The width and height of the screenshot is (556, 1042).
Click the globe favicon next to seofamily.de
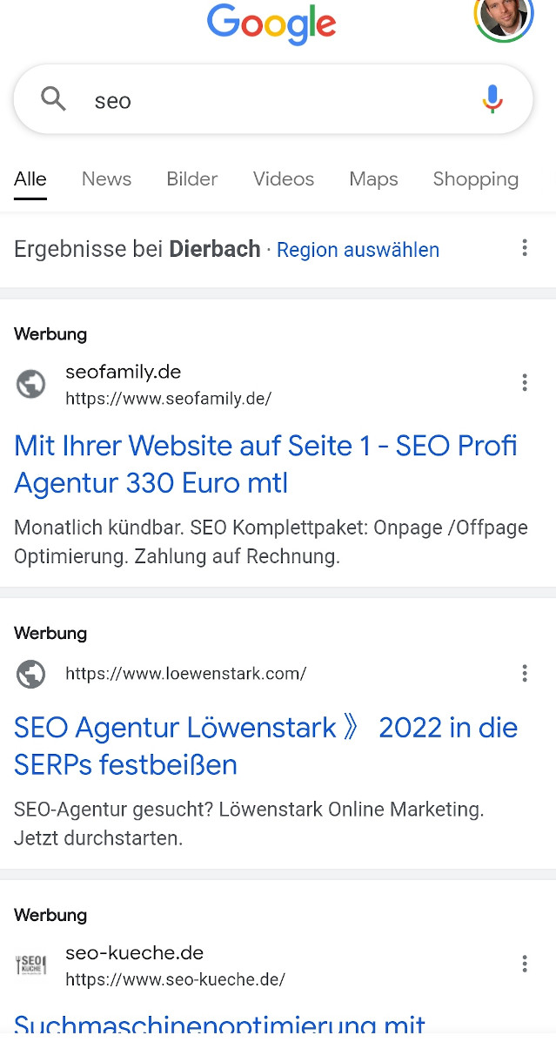(x=31, y=383)
